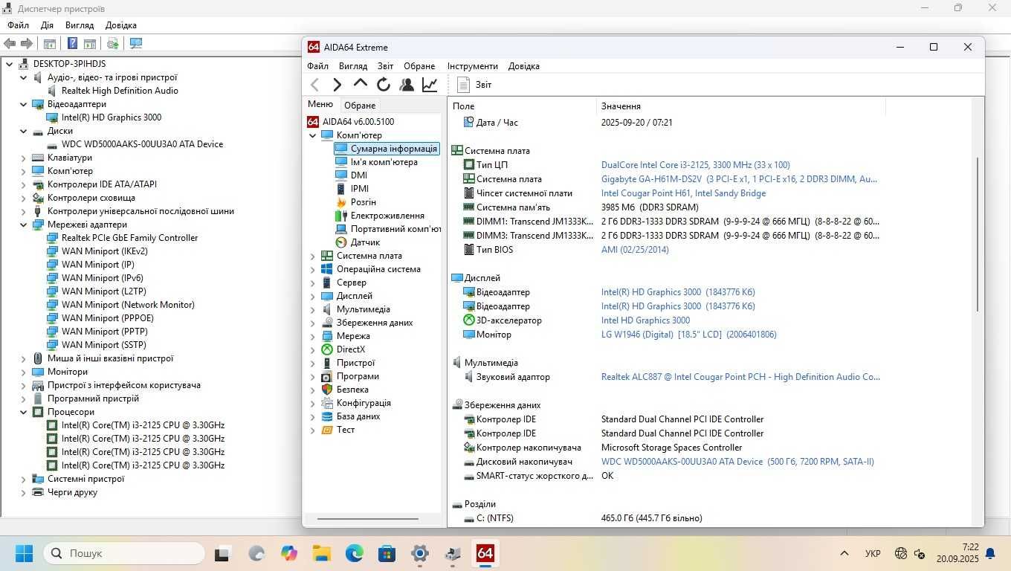Open WDC WD5000AAKS disk drive link
Viewport: 1011px width, 571px height.
click(x=737, y=462)
